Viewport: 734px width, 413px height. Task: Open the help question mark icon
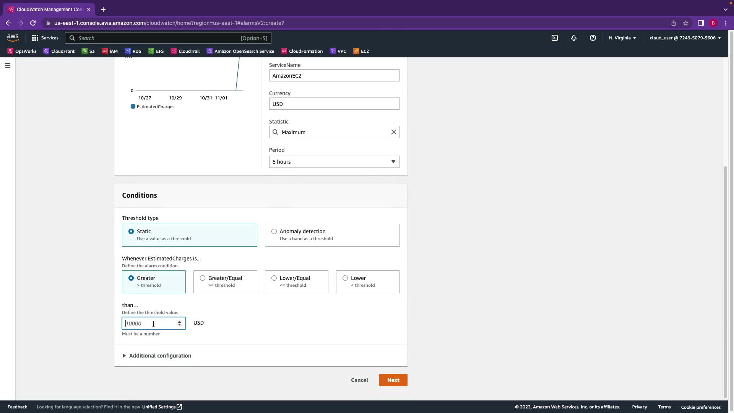pos(593,38)
